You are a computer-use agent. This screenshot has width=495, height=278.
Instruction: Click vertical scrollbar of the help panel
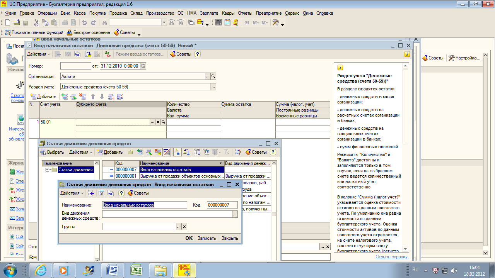click(405, 158)
